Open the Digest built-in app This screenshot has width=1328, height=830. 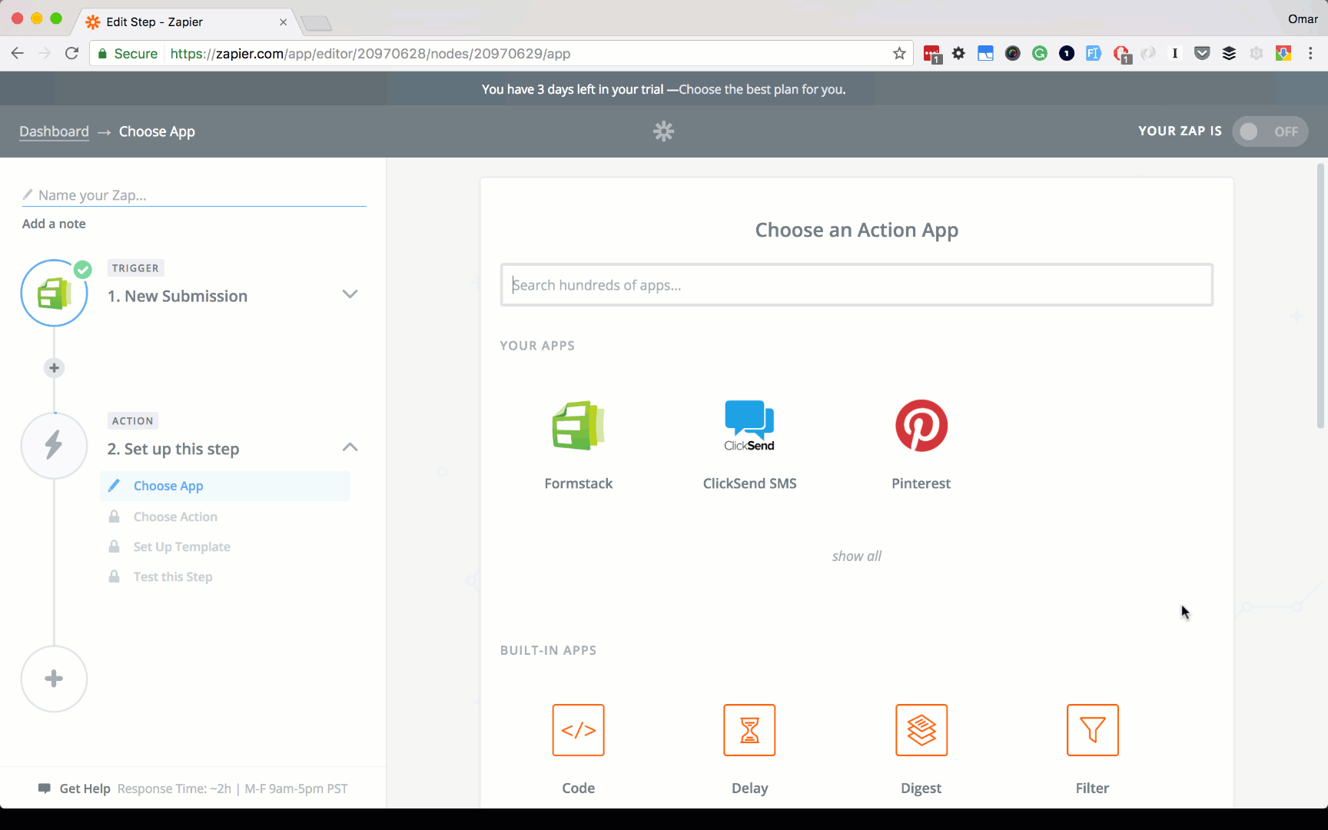tap(921, 730)
